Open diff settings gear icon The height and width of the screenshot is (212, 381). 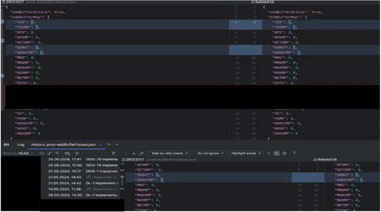284,153
